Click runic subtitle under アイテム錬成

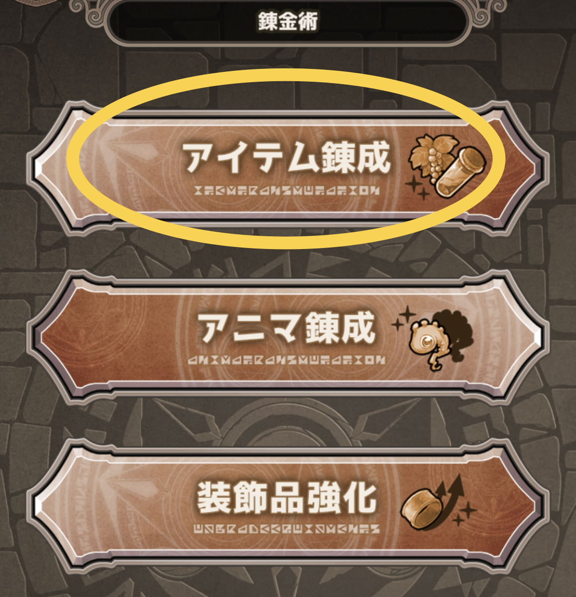coord(287,190)
